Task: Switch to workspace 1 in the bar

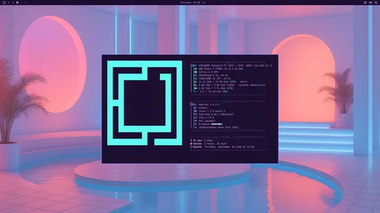Action: tap(9, 2)
